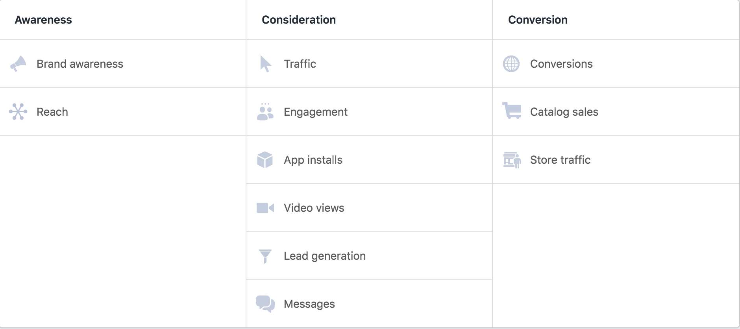Select the "Brand awareness" objective label
The width and height of the screenshot is (740, 329).
80,64
